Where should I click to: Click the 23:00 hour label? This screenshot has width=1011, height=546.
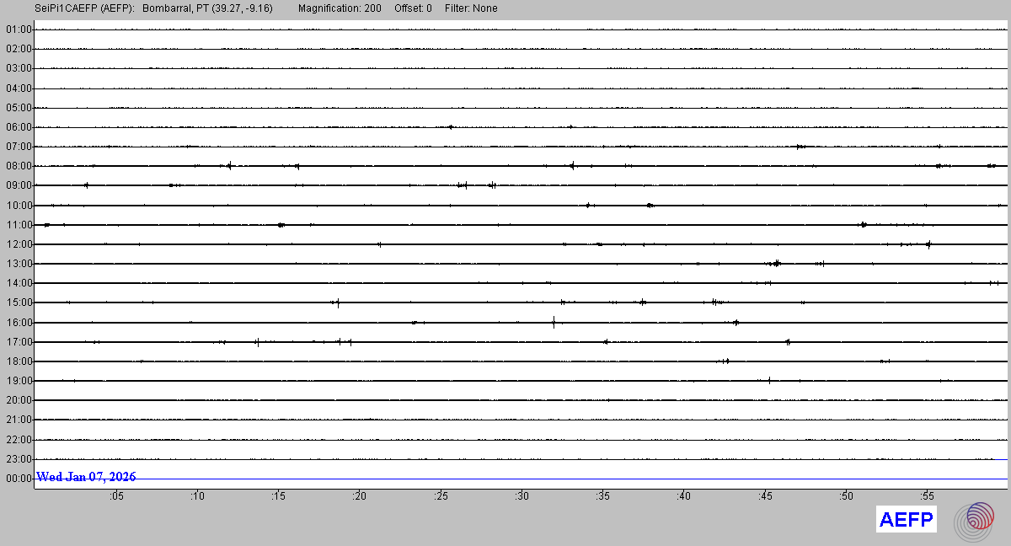(18, 459)
